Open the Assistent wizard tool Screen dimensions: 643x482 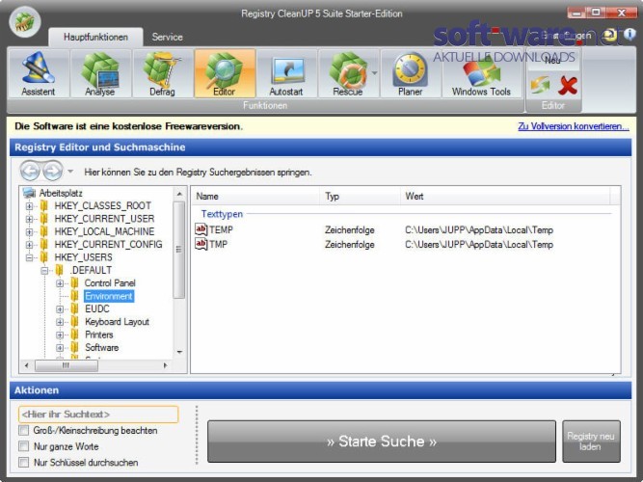tap(39, 73)
